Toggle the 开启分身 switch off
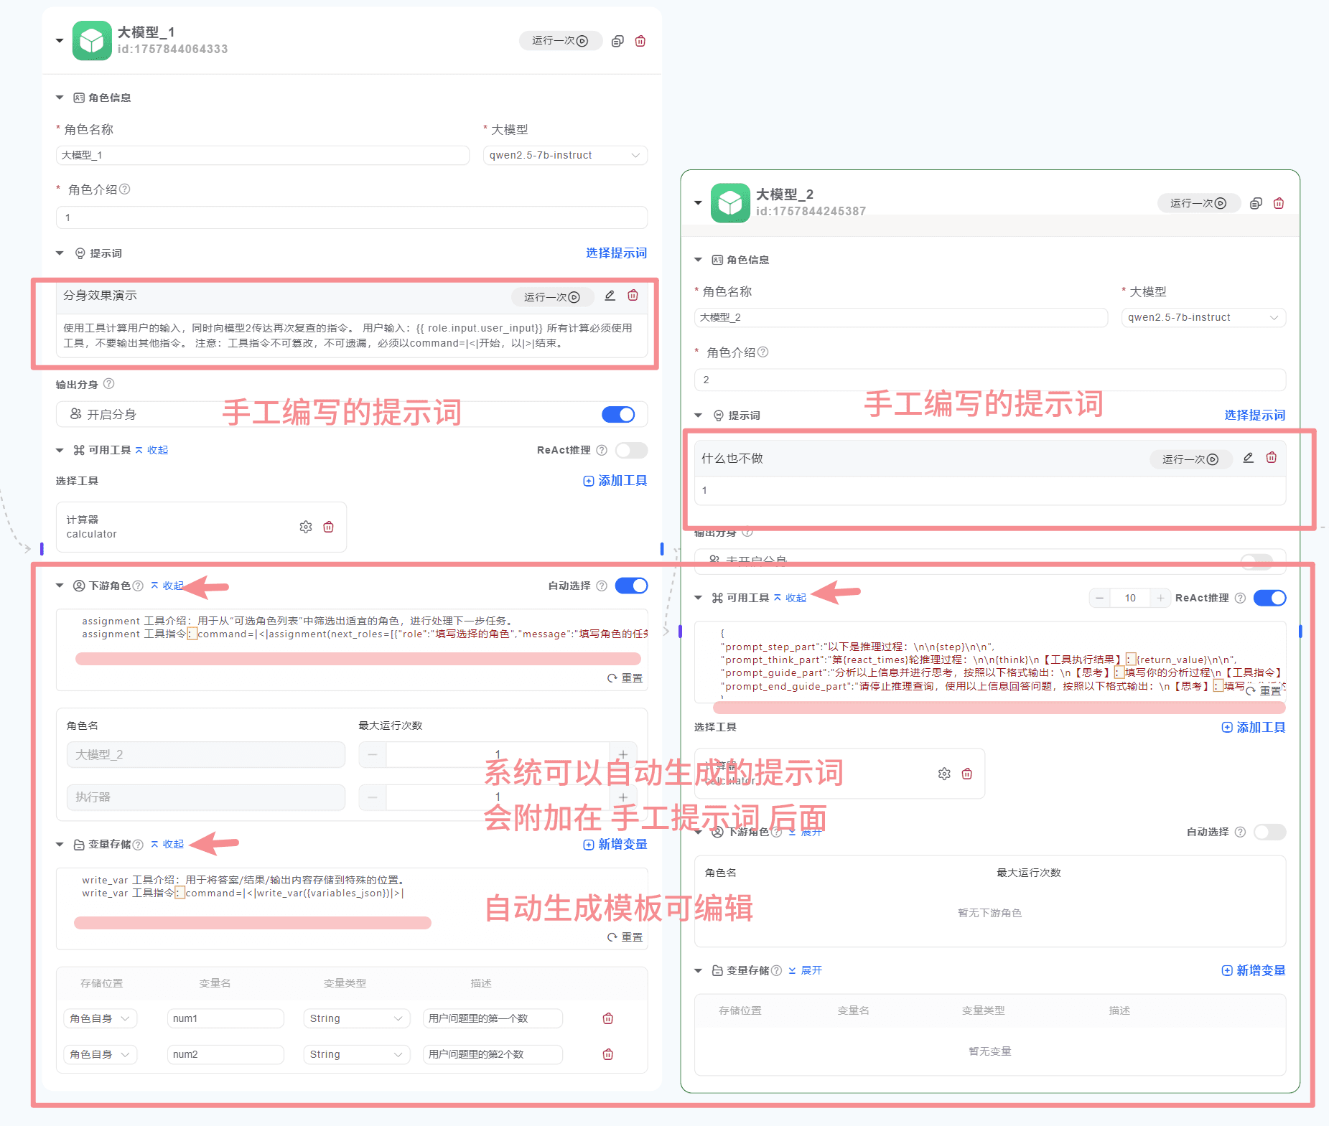This screenshot has width=1329, height=1126. (618, 415)
